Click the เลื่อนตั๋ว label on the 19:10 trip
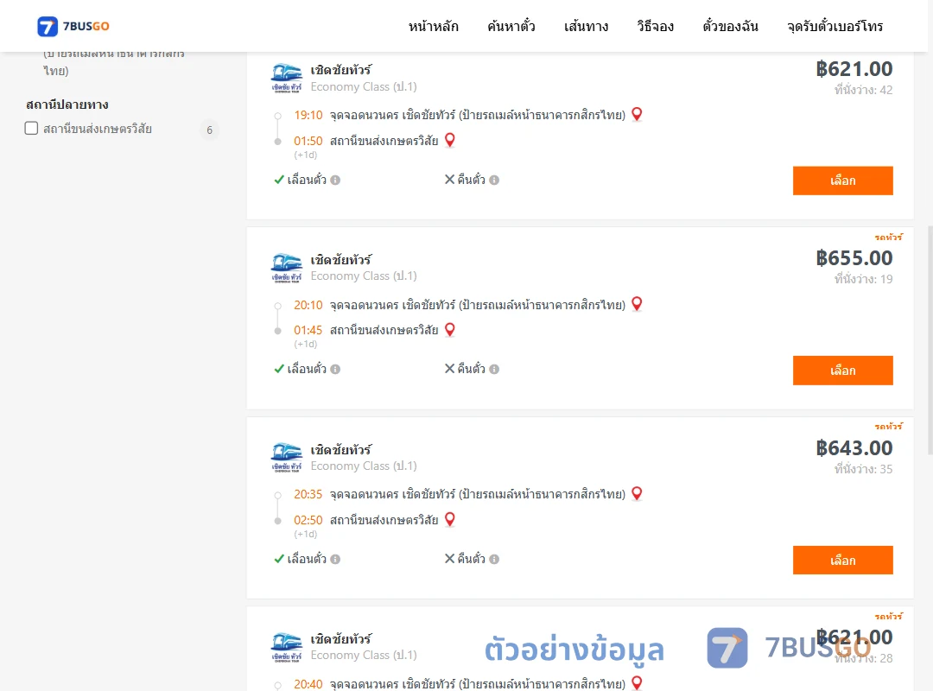The height and width of the screenshot is (691, 933). 307,180
